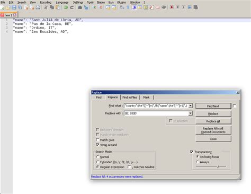The image size is (251, 194).
Task: Select the Normal search mode
Action: coord(97,157)
